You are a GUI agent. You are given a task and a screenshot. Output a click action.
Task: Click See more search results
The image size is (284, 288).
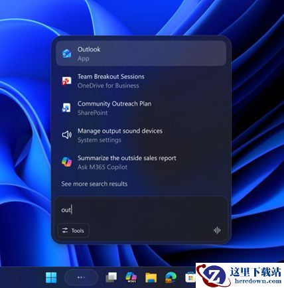[94, 184]
